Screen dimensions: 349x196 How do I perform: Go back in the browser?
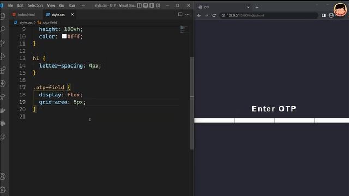coord(199,15)
